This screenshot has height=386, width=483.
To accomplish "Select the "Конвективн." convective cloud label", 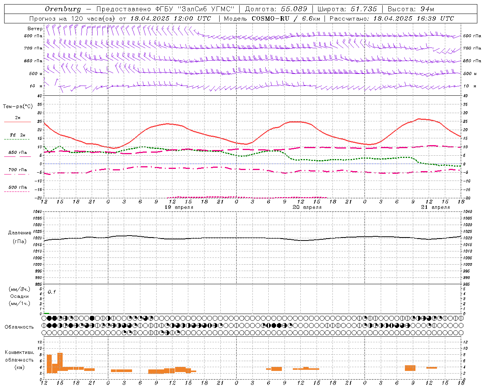I will click(19, 352).
